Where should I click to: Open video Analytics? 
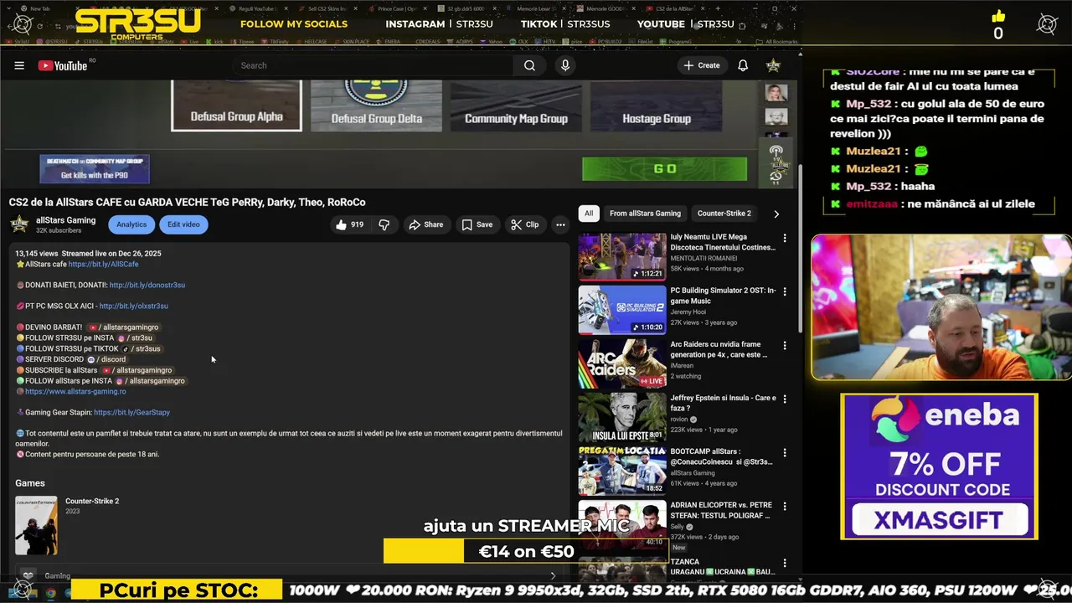[131, 224]
